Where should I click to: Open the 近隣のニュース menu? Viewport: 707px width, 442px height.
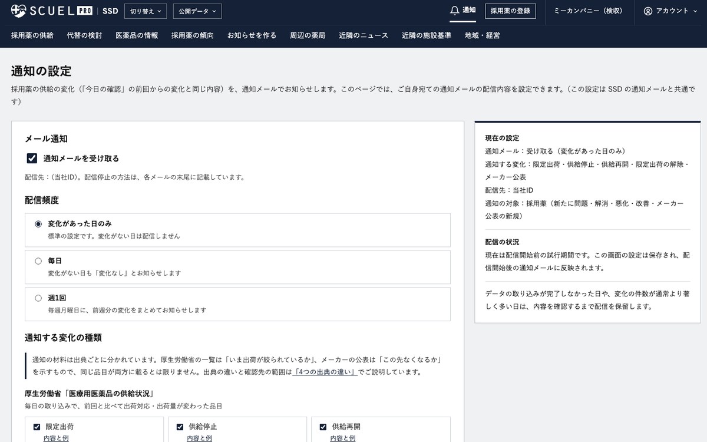coord(364,35)
